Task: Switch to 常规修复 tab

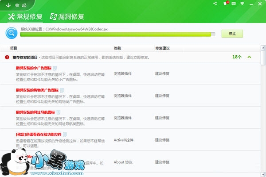Action: (25, 17)
